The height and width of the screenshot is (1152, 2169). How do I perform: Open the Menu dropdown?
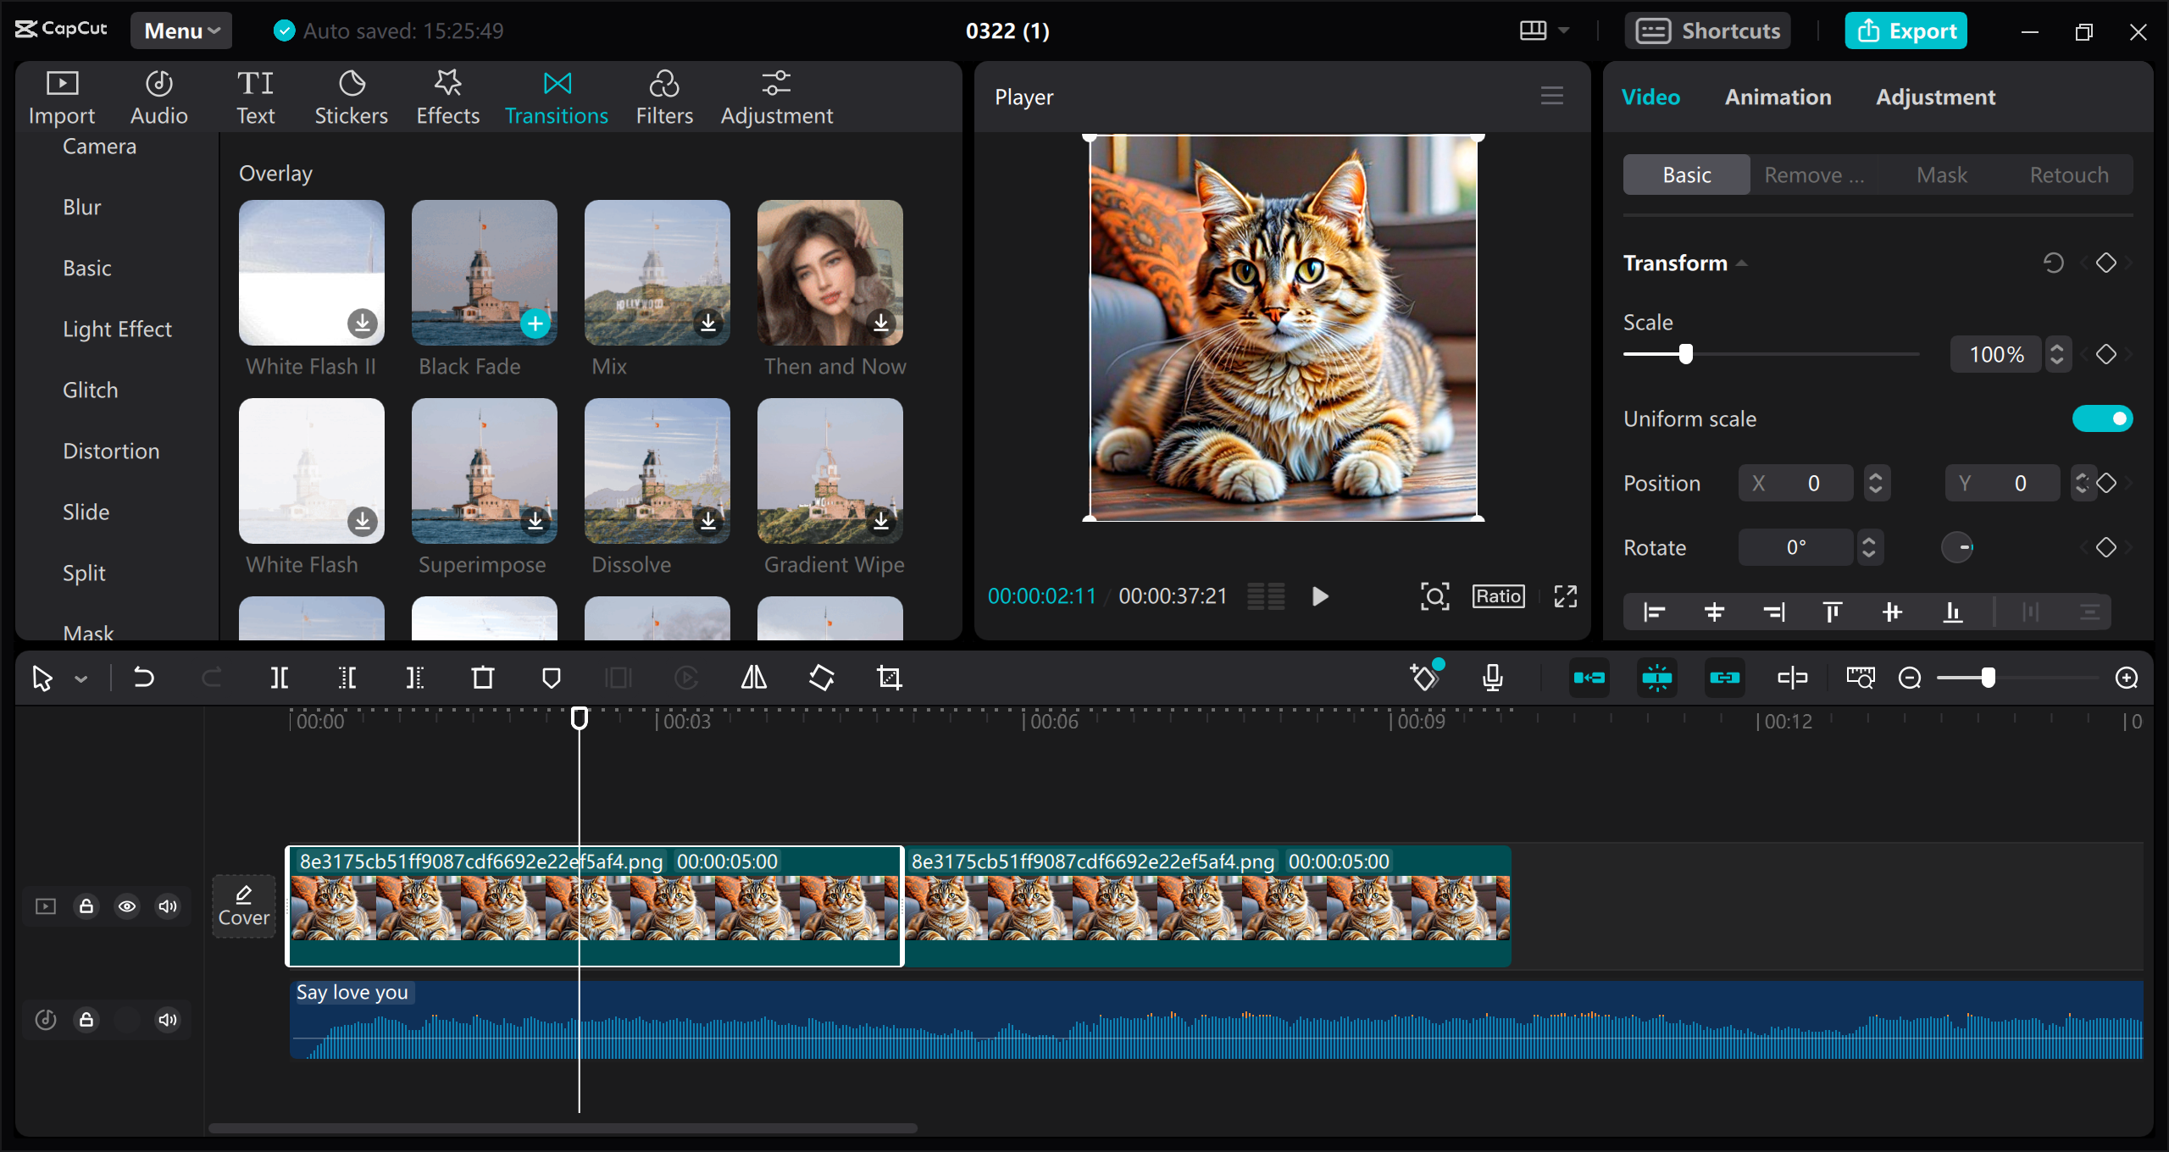click(x=180, y=30)
